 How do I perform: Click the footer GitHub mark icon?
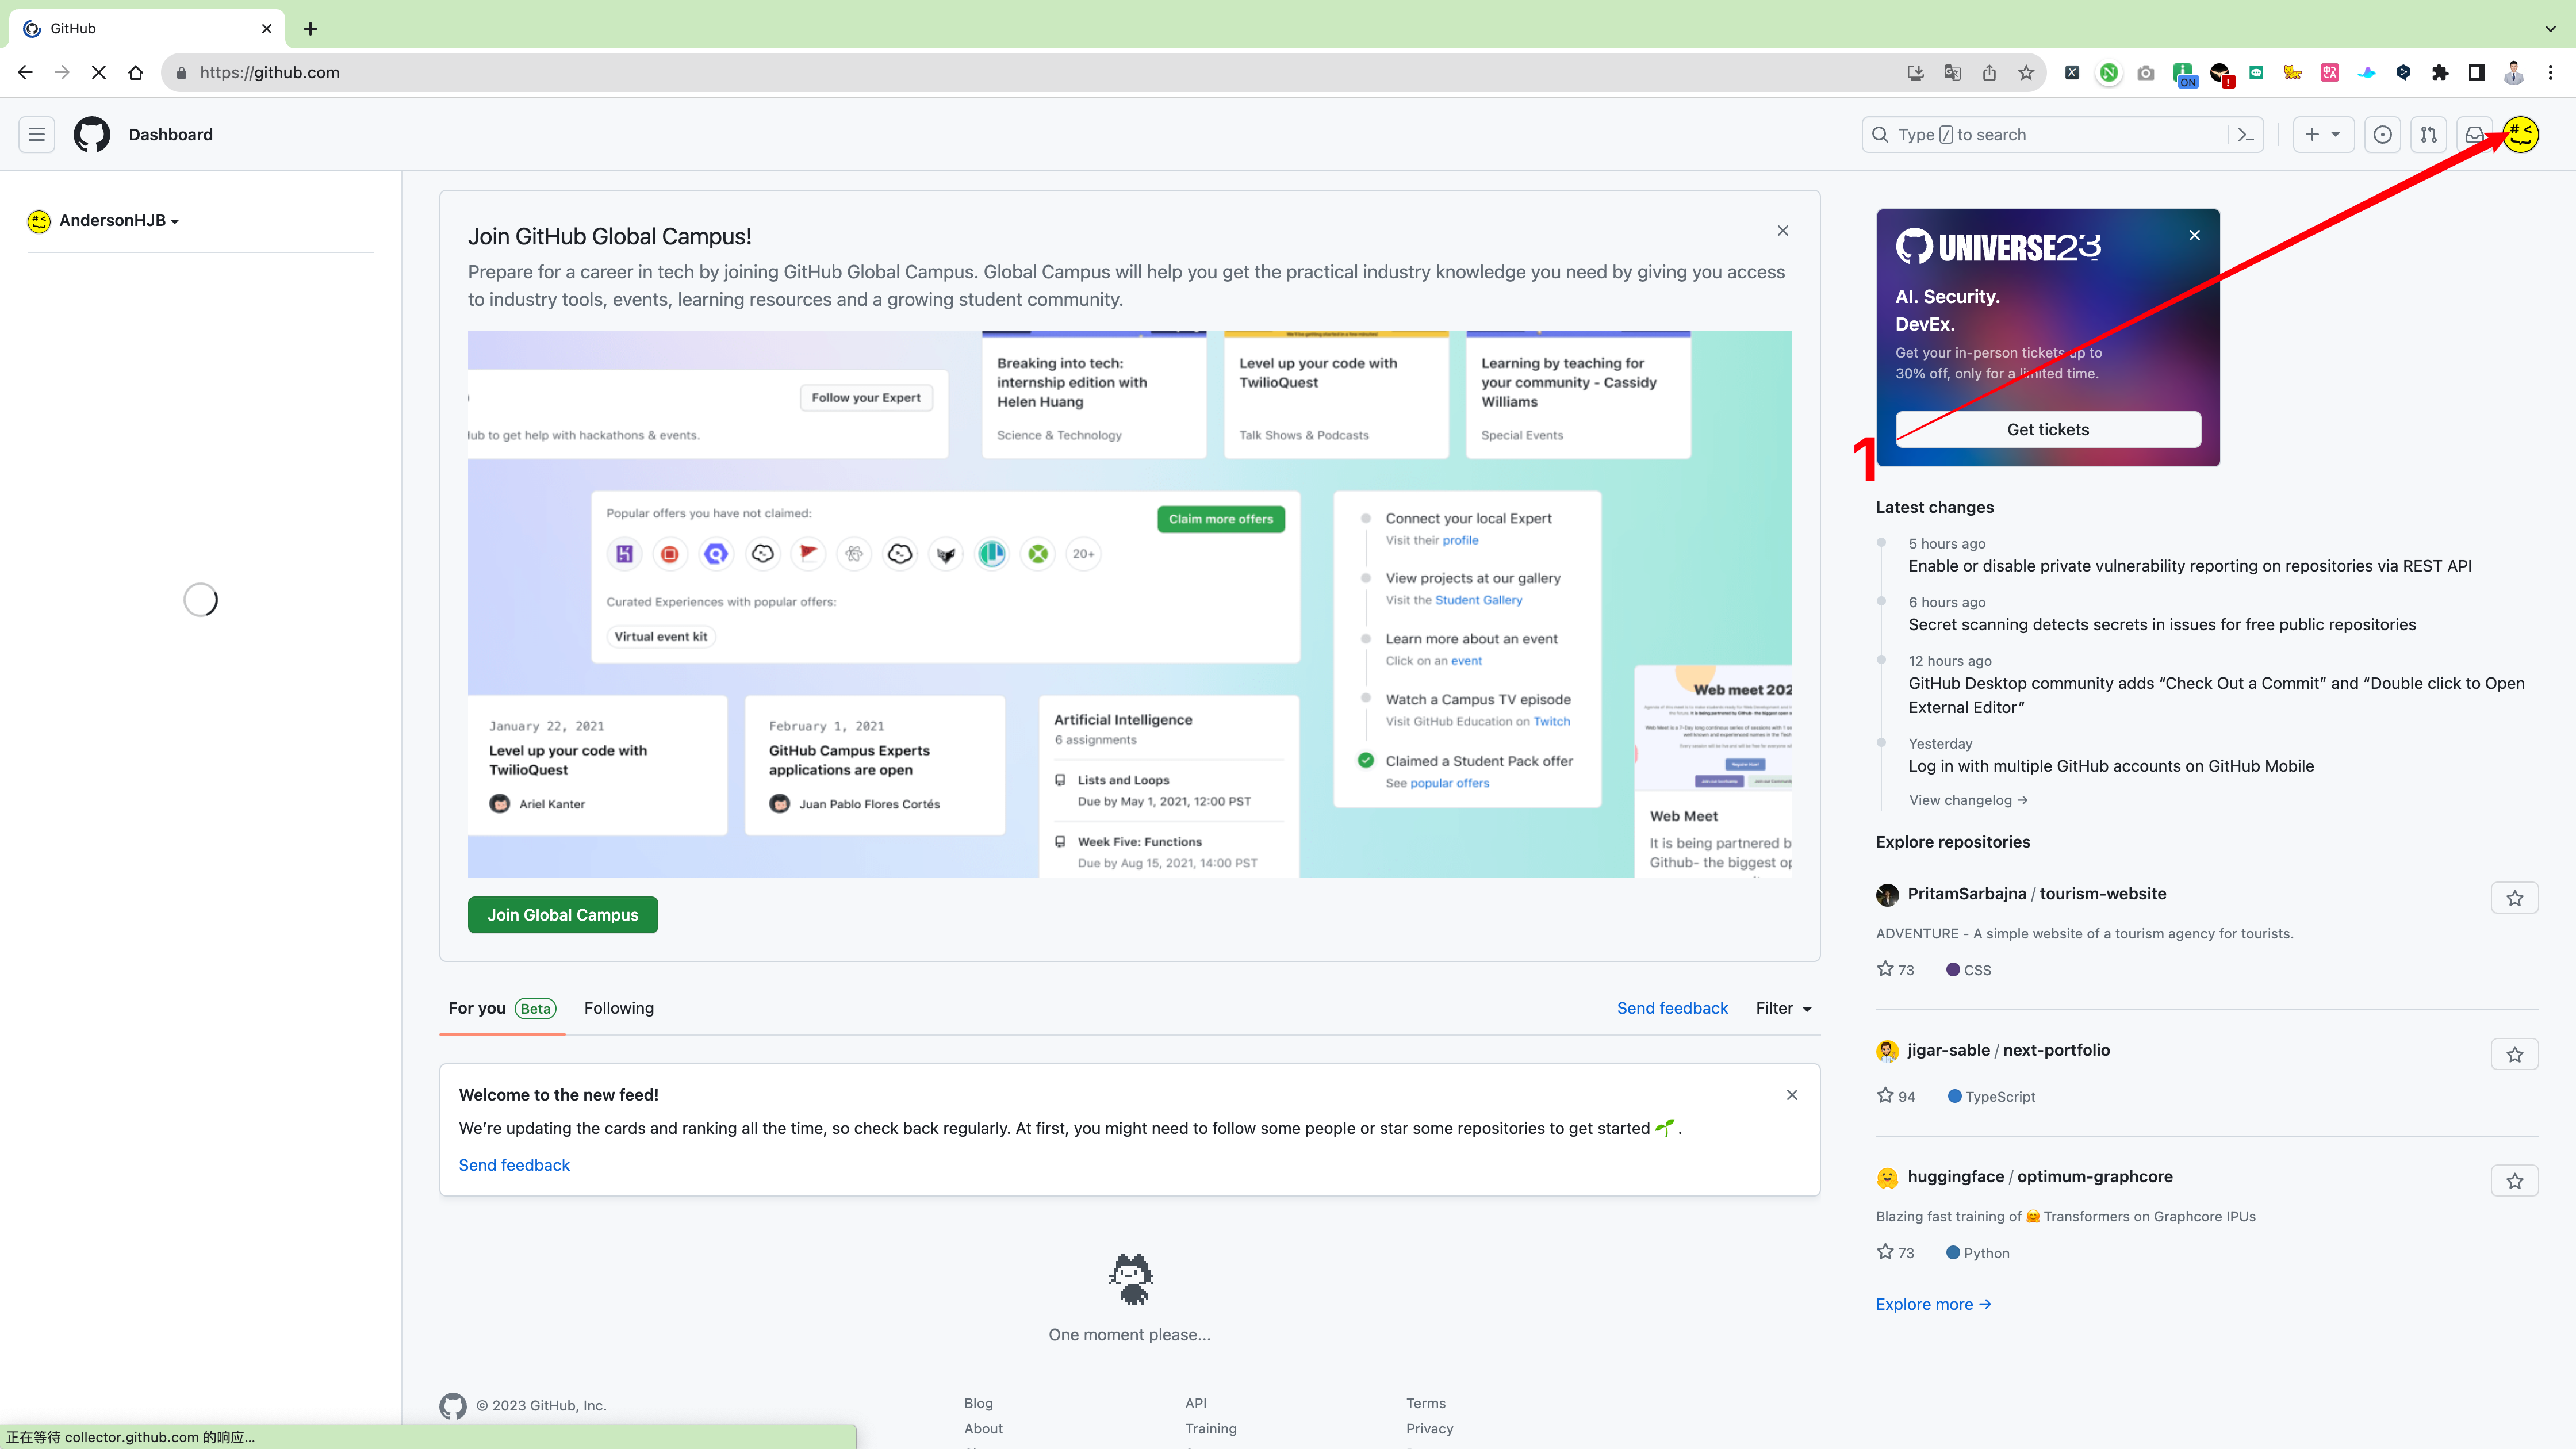pyautogui.click(x=453, y=1406)
